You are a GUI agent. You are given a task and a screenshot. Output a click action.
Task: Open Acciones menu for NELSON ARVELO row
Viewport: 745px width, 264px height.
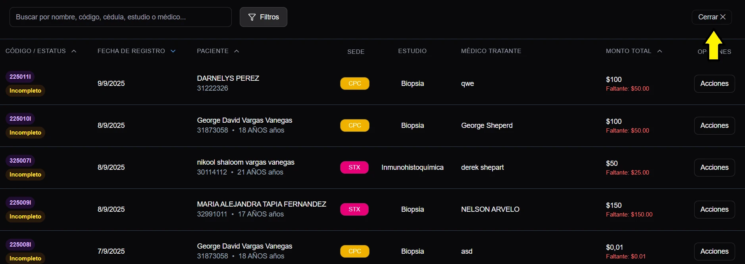pyautogui.click(x=714, y=209)
